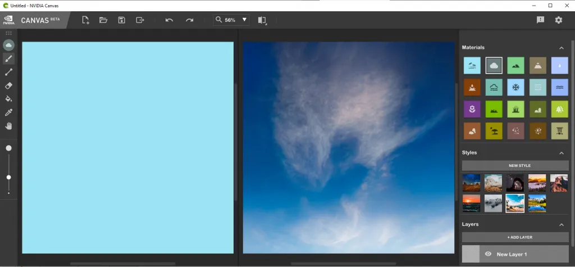
Task: Toggle New Layer 1 visibility eye
Action: point(488,254)
